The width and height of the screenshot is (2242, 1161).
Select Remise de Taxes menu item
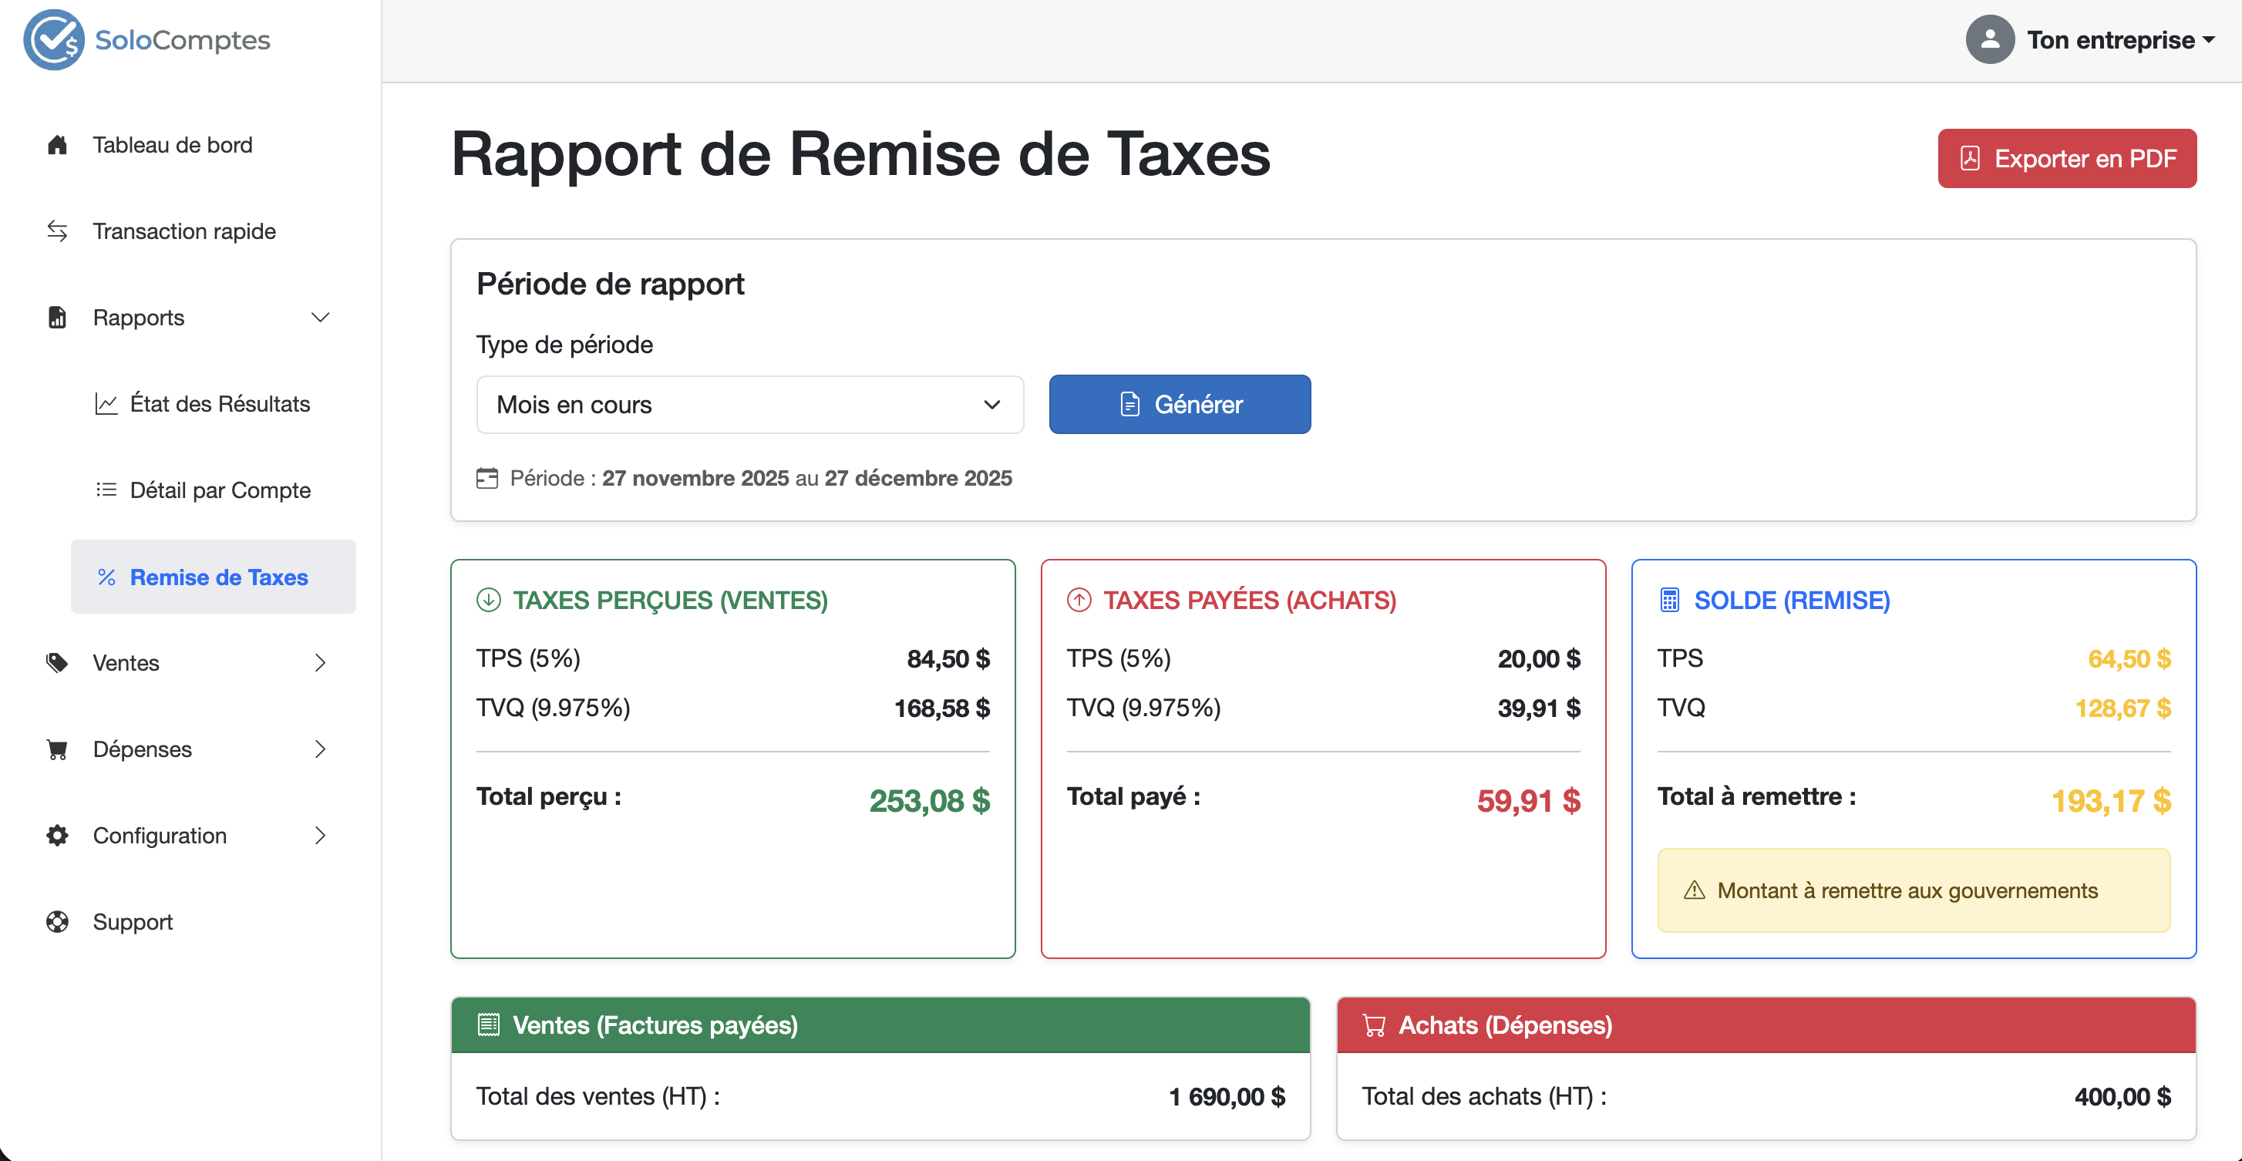click(217, 577)
